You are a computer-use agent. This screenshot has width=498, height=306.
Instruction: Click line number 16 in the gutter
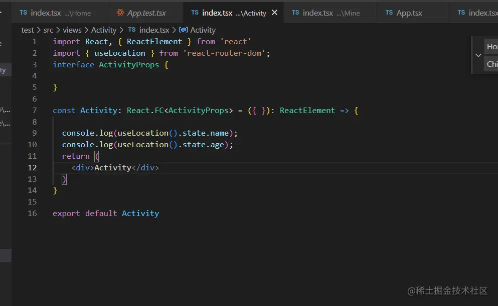[33, 214]
